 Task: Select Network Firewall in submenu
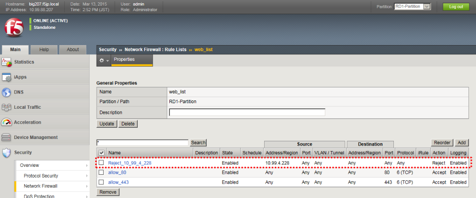[41, 186]
